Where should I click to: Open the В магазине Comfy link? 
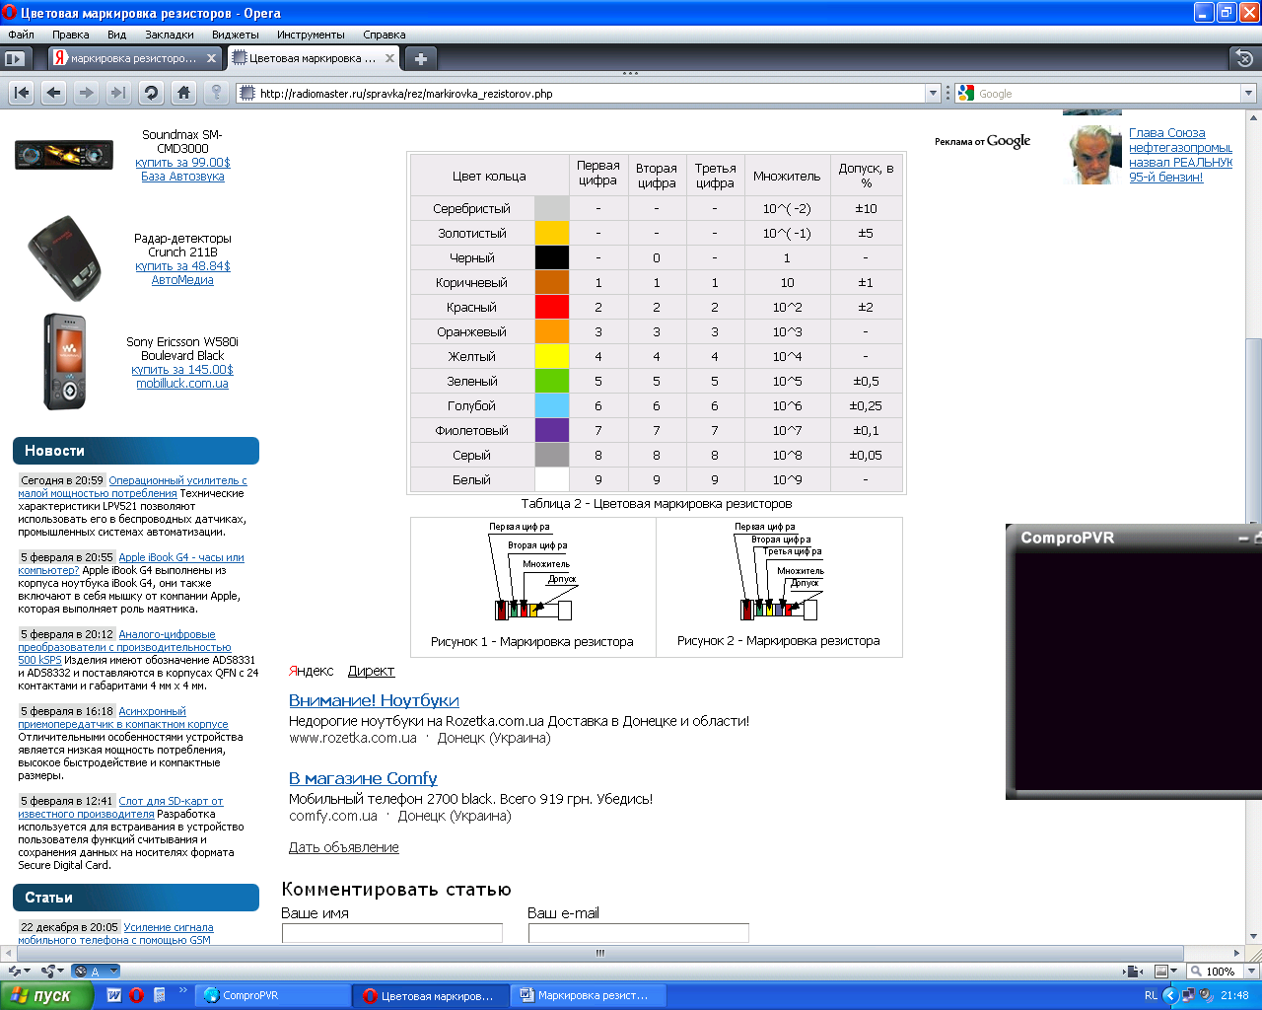363,778
